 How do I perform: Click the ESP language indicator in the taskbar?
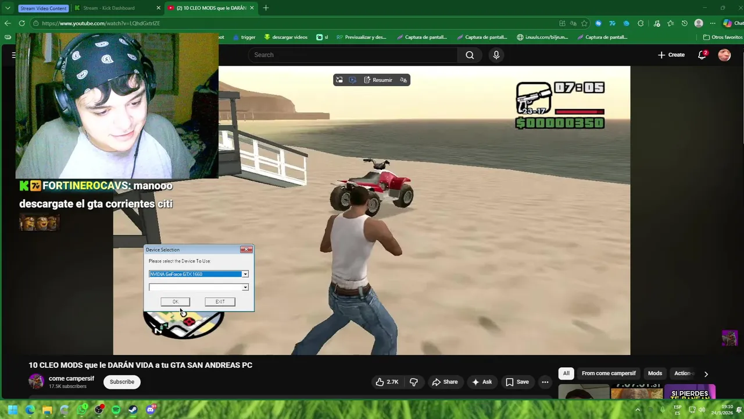click(x=677, y=410)
